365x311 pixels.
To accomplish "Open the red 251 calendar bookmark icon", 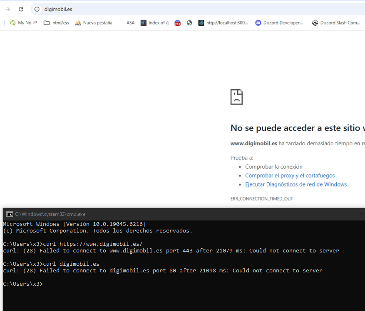I will point(177,23).
